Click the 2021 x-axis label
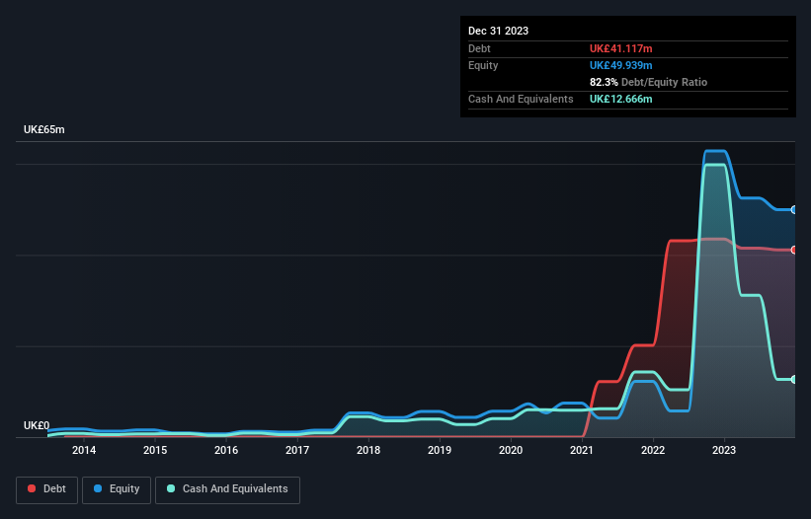This screenshot has height=519, width=811. pyautogui.click(x=582, y=450)
